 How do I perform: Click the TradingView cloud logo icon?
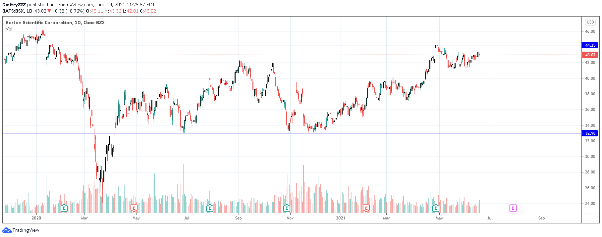click(7, 230)
